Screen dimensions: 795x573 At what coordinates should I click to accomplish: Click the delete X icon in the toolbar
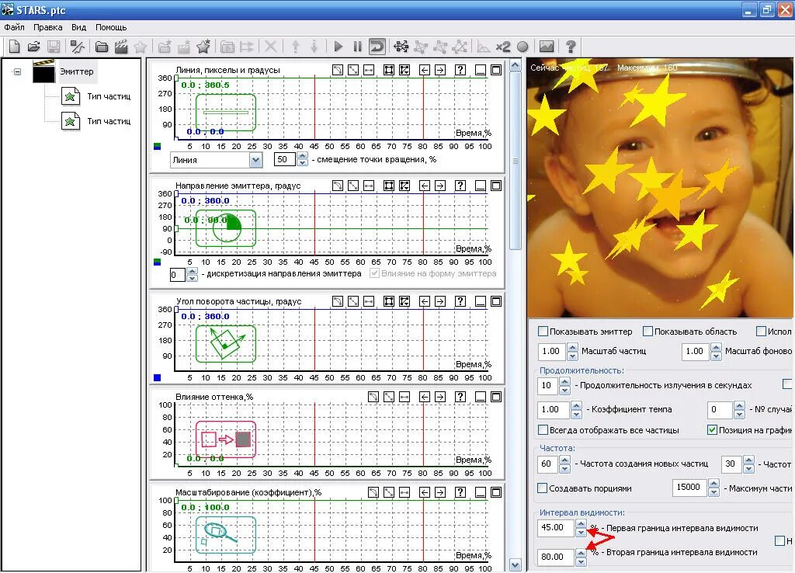[x=271, y=47]
